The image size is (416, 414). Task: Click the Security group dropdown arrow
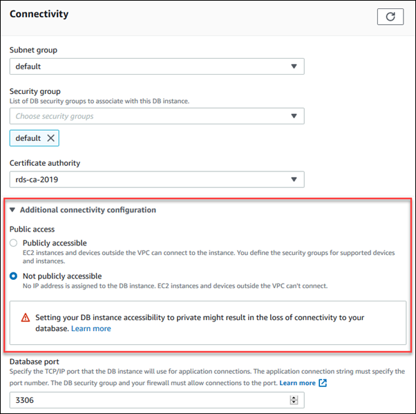(x=294, y=116)
